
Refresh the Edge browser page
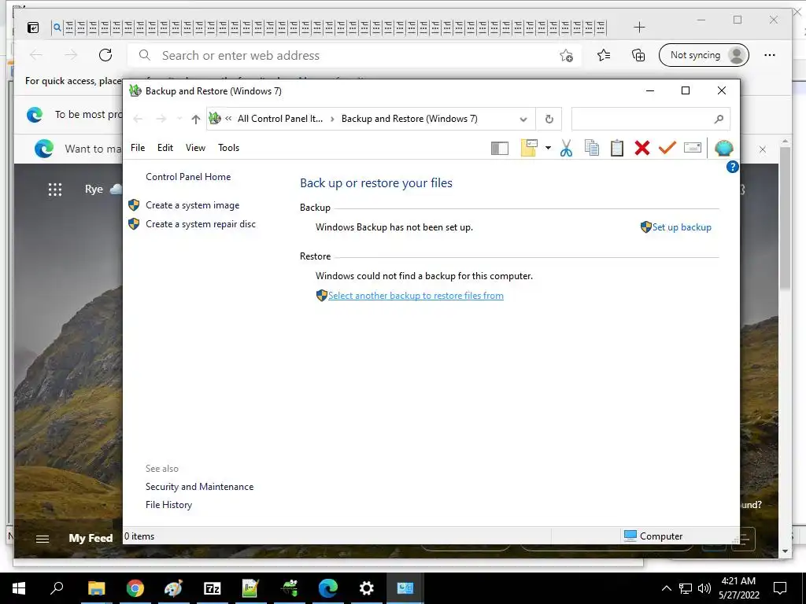point(105,55)
